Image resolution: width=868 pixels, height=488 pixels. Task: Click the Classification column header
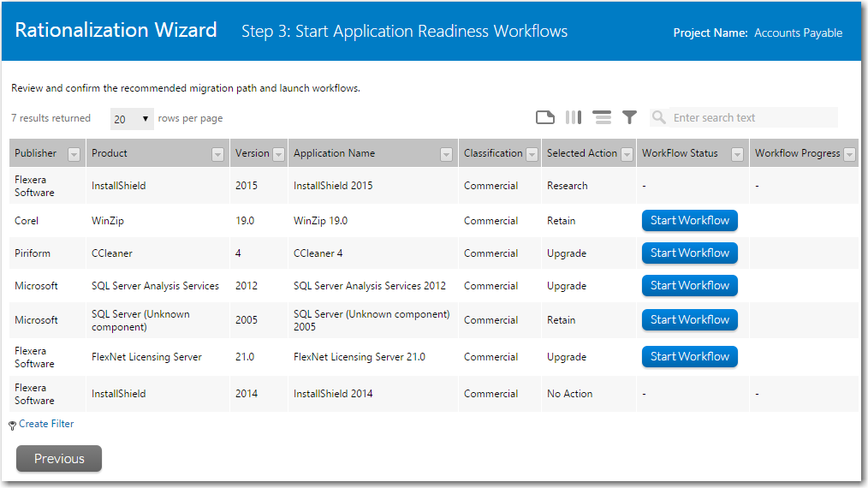(x=493, y=153)
